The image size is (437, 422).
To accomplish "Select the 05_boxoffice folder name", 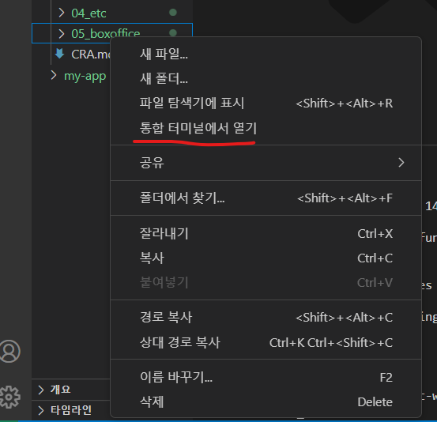I will 106,33.
